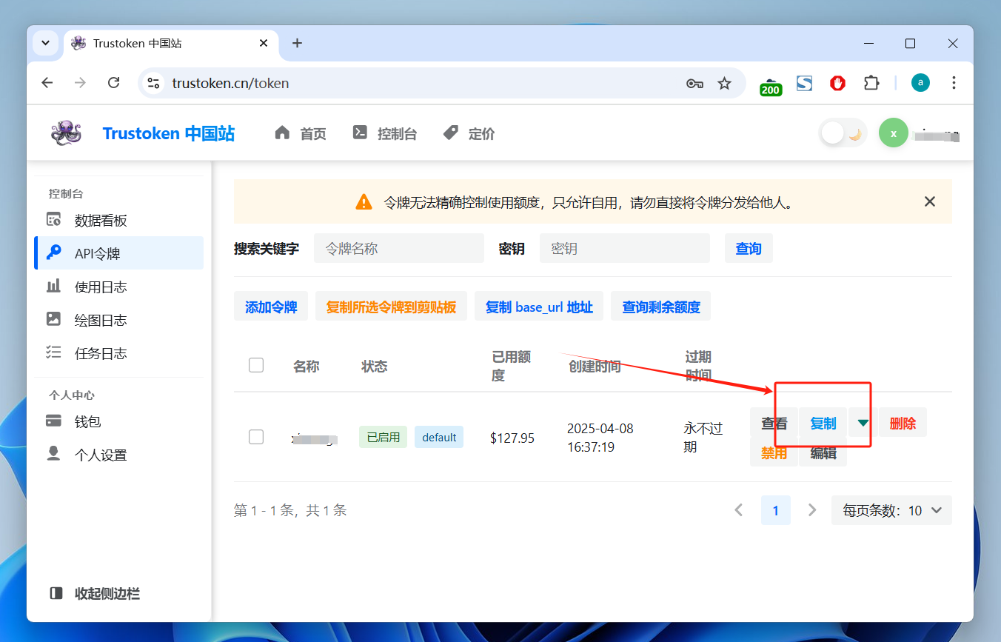The image size is (1001, 642).
Task: Open the 首页 home navigation item
Action: coord(300,133)
